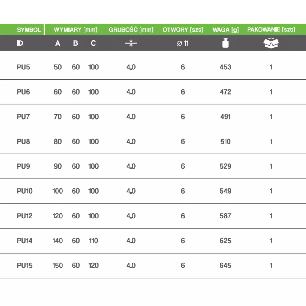This screenshot has height=306, width=306.
Task: Click the OTWORY [szt] header
Action: (183, 30)
